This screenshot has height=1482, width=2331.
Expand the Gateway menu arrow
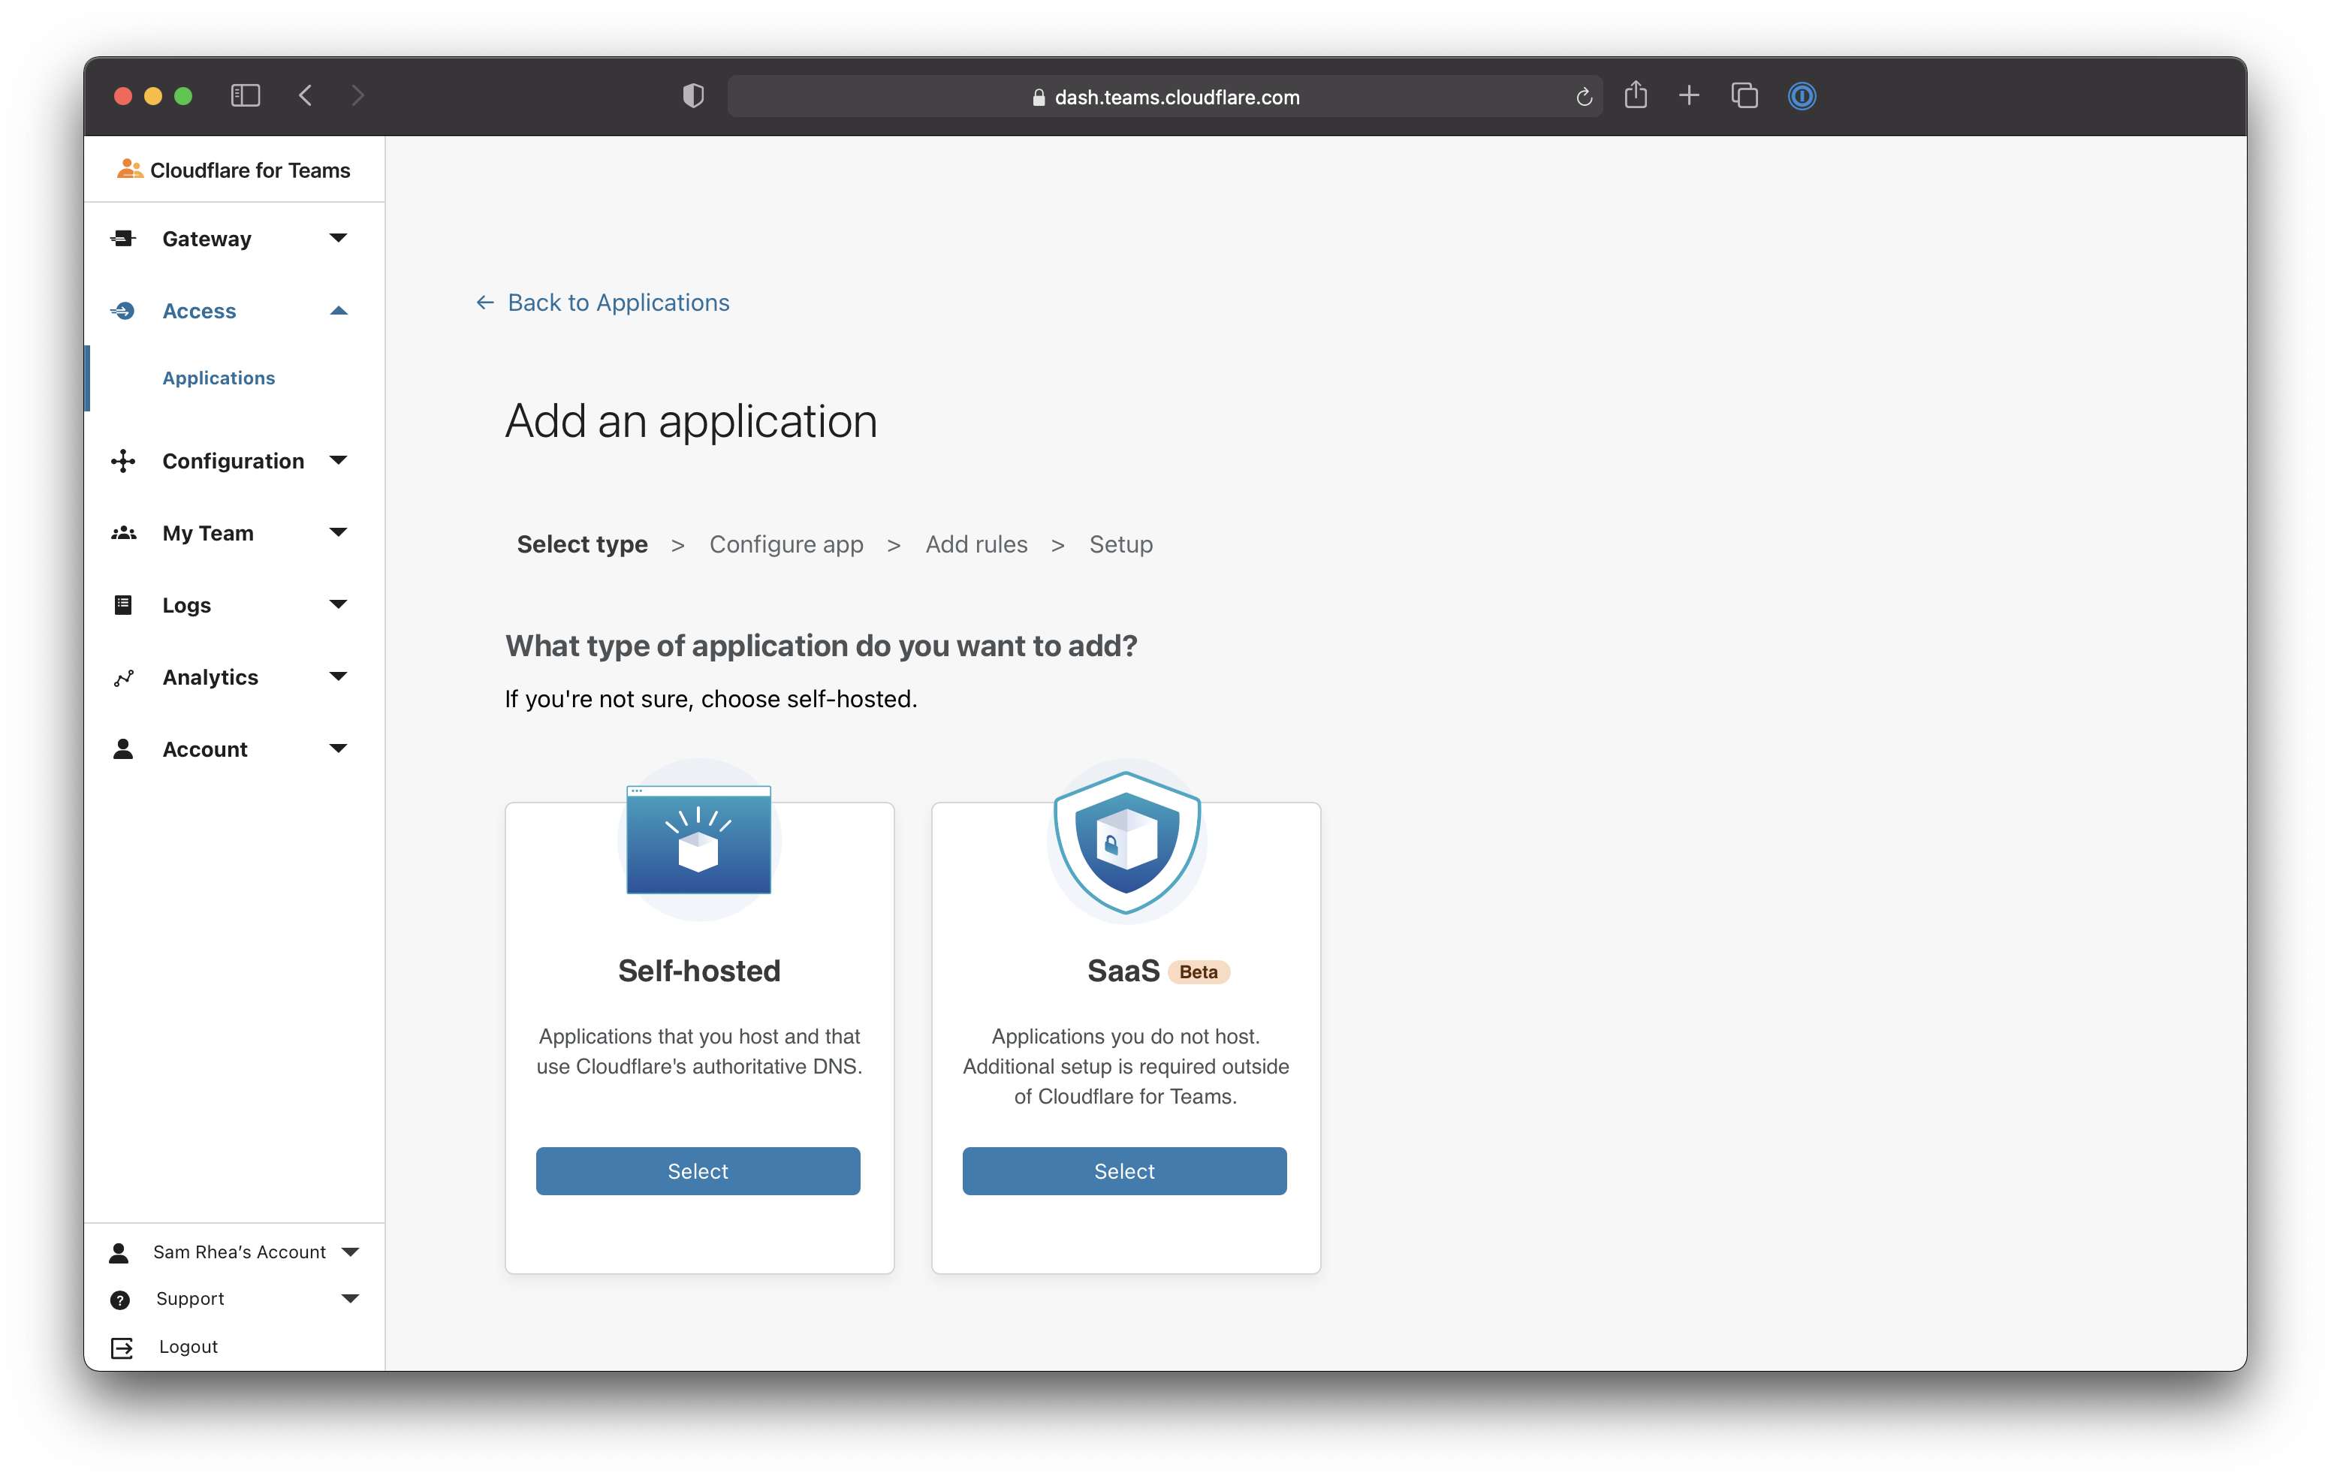338,238
